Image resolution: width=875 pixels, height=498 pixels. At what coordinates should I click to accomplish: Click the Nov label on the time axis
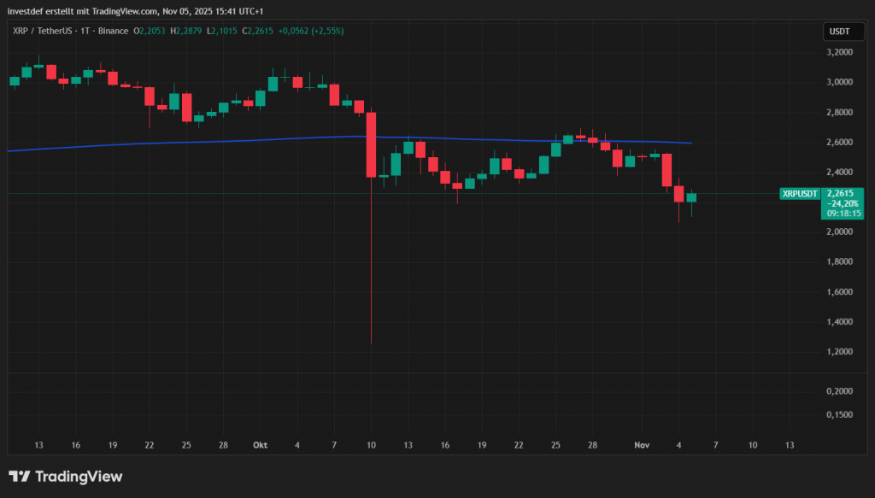(642, 445)
